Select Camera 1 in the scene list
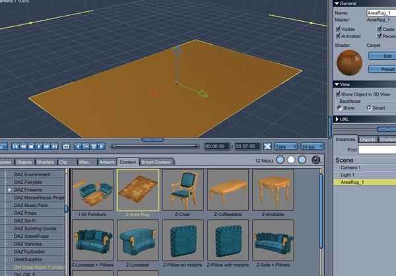 coord(364,167)
